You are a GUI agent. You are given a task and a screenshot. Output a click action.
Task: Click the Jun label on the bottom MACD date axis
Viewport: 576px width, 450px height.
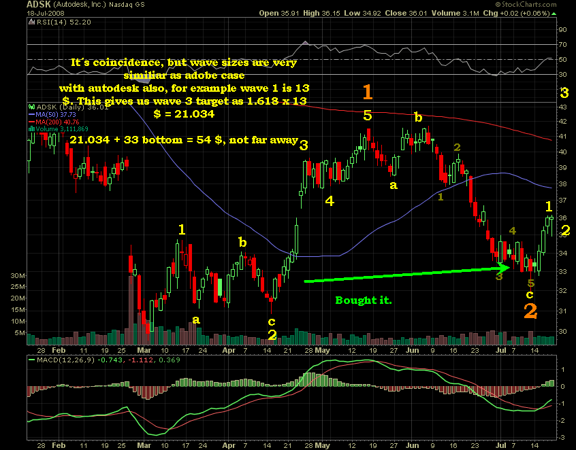(x=413, y=445)
